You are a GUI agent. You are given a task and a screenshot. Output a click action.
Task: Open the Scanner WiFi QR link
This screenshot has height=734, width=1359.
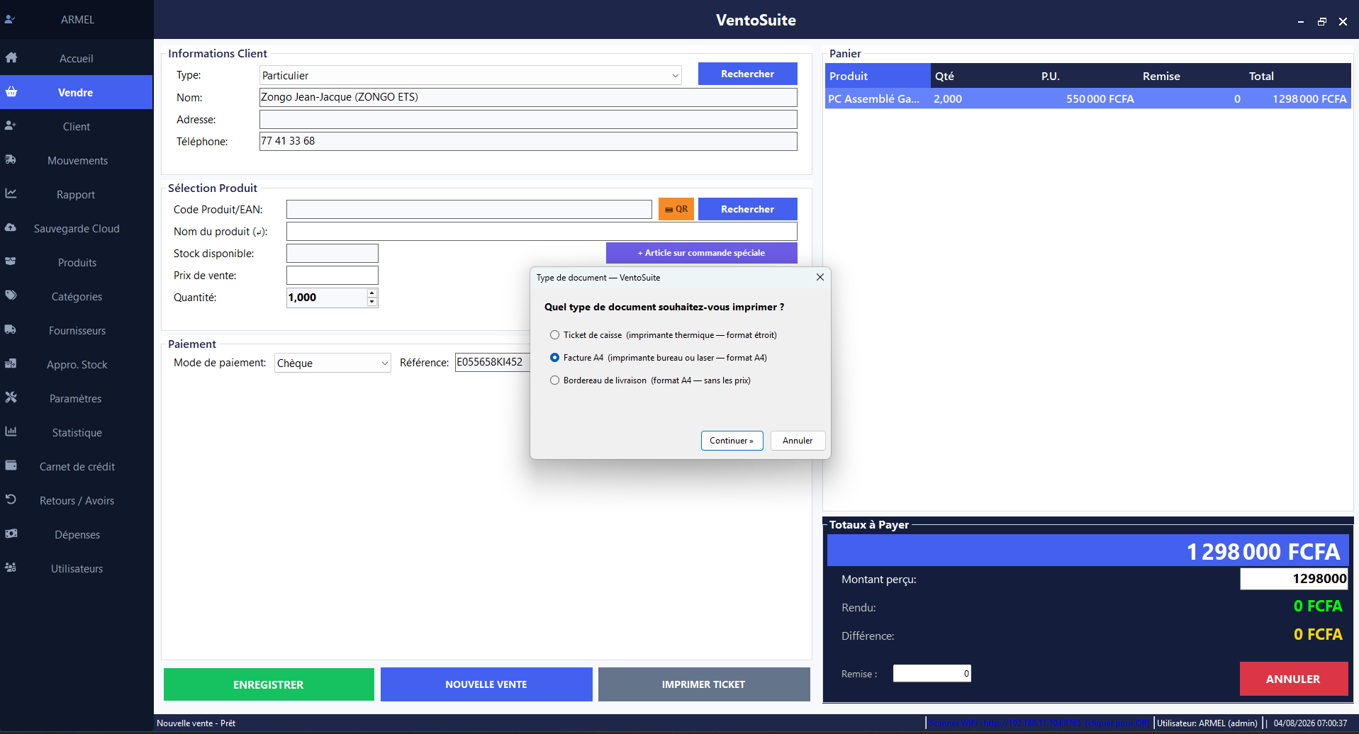pos(1039,723)
